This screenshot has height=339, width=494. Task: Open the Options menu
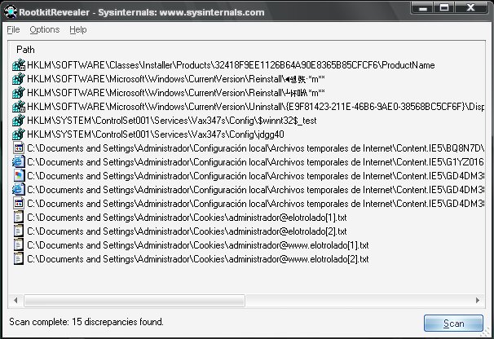click(x=44, y=29)
